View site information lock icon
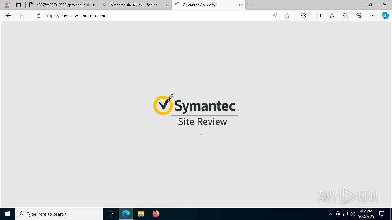This screenshot has height=220, width=392. pyautogui.click(x=38, y=16)
